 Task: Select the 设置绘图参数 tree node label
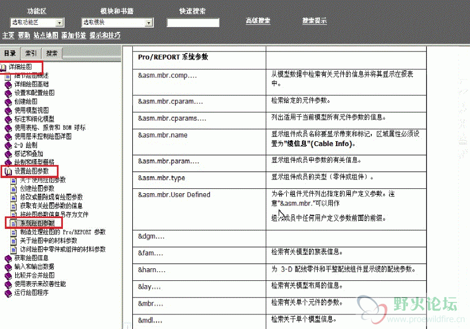pyautogui.click(x=31, y=171)
